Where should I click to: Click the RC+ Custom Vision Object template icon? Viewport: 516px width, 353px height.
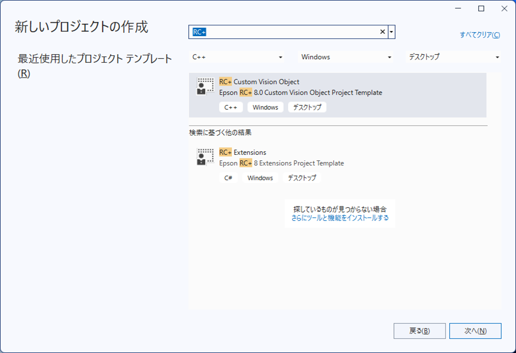pos(205,86)
